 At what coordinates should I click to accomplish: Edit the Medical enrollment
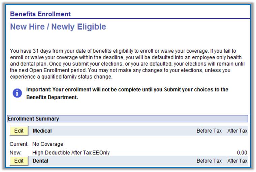(x=19, y=131)
